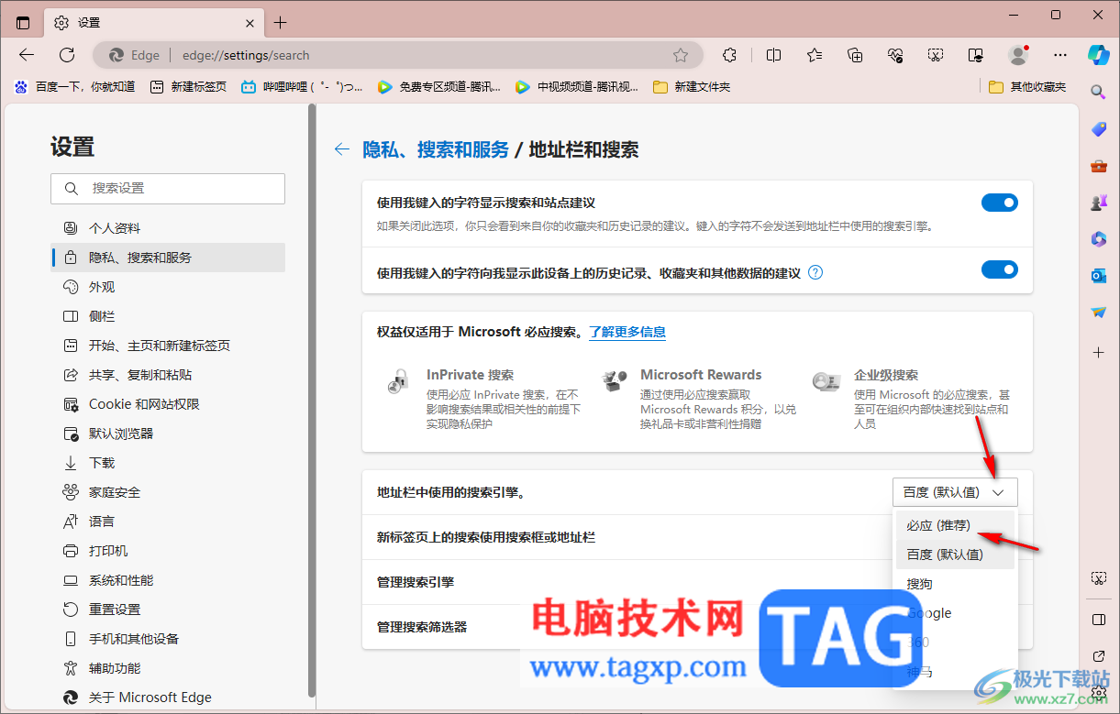This screenshot has height=714, width=1120.
Task: Open the tab actions menu icon
Action: 23,22
